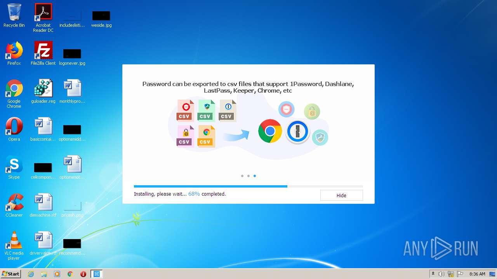The width and height of the screenshot is (497, 279).
Task: Open Windows Explorer from the taskbar
Action: 44,274
